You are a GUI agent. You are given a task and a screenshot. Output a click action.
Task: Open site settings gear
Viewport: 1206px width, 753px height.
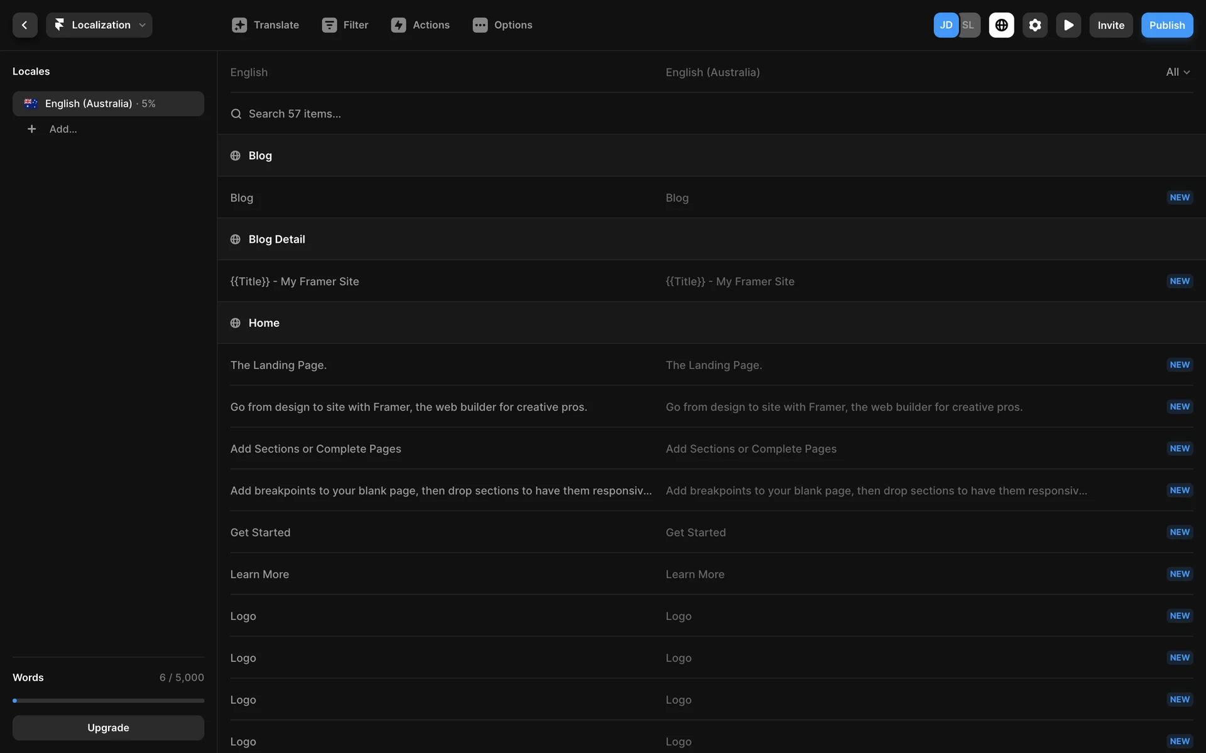click(1035, 25)
